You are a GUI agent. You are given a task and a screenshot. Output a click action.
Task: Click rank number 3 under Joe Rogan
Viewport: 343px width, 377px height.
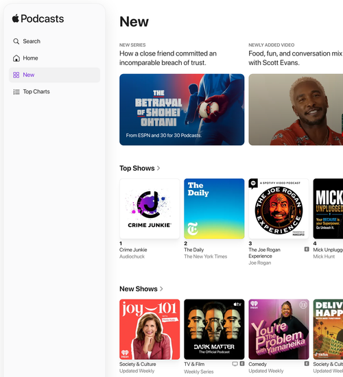[250, 243]
